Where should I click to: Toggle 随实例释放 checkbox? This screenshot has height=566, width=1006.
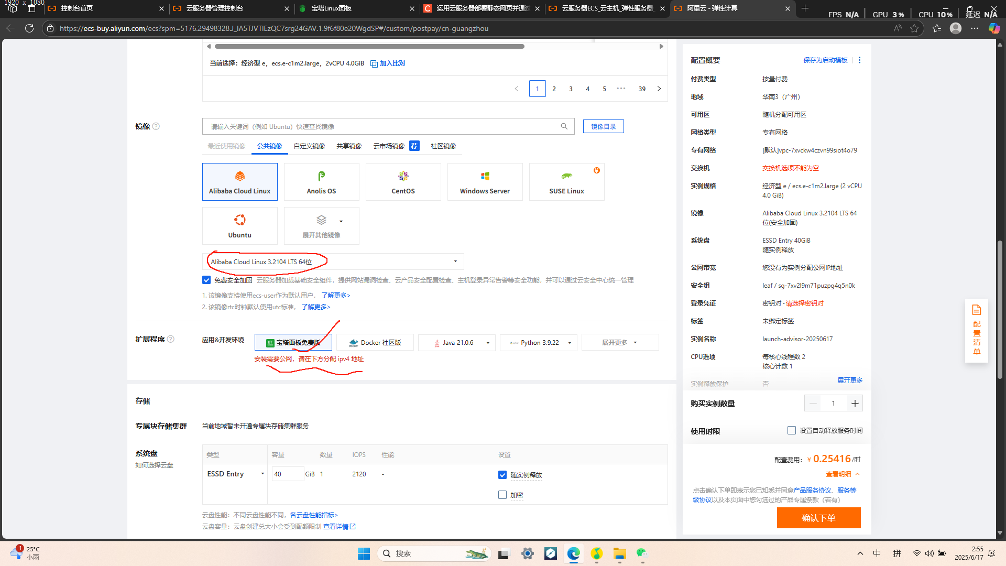[502, 475]
